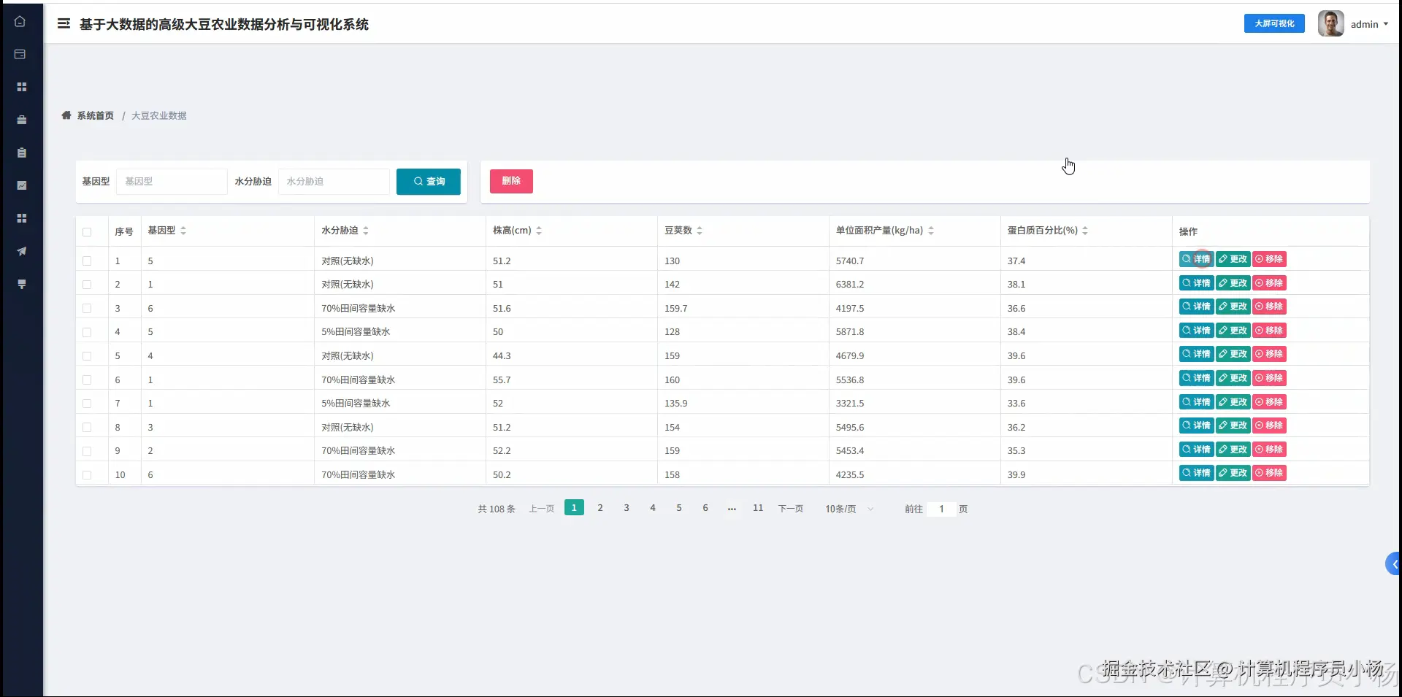Image resolution: width=1402 pixels, height=697 pixels.
Task: Check the box for row 8
Action: 87,427
